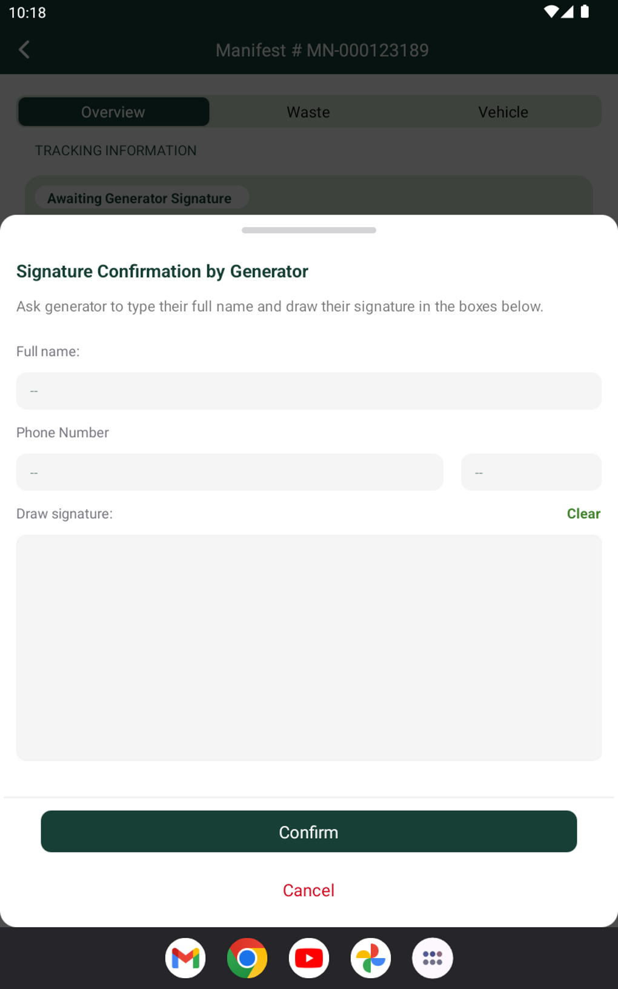
Task: Tap the small phone extension field
Action: pos(531,472)
